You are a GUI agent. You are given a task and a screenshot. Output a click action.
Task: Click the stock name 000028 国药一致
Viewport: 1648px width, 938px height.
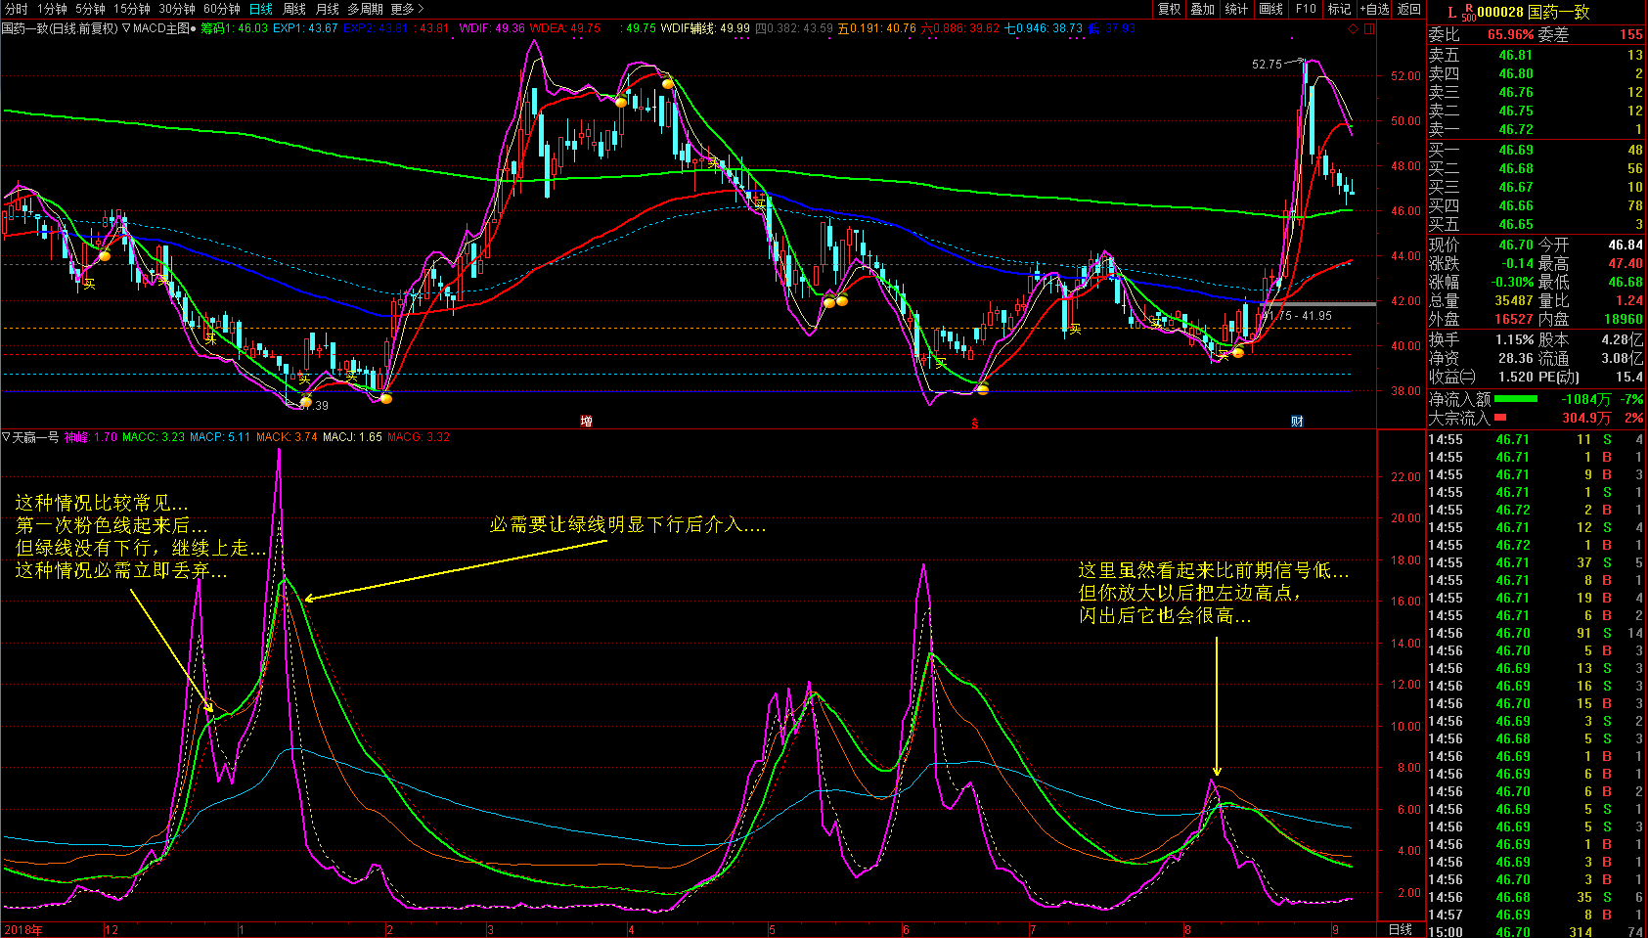coord(1534,12)
